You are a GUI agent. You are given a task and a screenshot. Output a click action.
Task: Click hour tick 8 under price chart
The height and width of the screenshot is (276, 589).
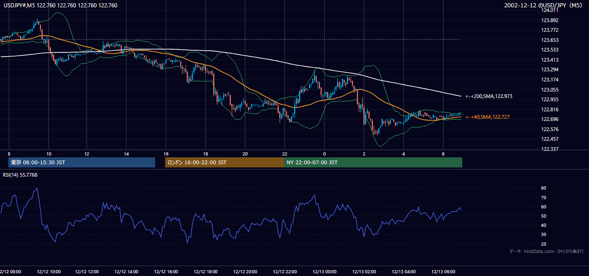pyautogui.click(x=9, y=154)
